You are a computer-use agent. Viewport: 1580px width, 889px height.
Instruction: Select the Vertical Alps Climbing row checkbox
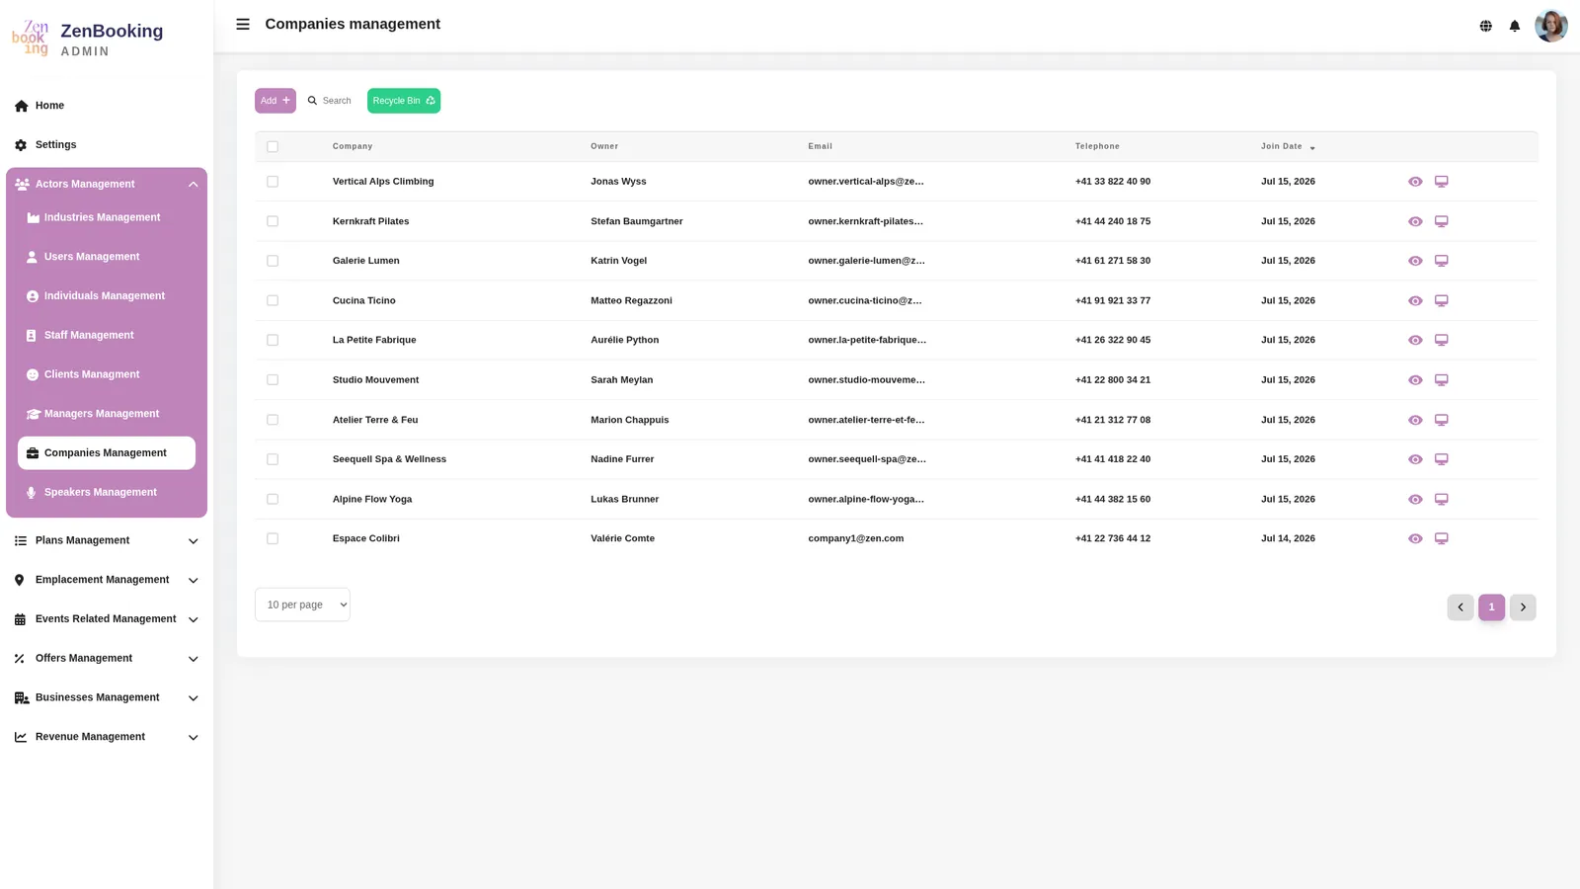pyautogui.click(x=273, y=182)
